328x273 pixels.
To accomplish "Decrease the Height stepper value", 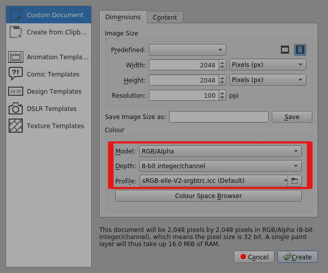I will 222,83.
